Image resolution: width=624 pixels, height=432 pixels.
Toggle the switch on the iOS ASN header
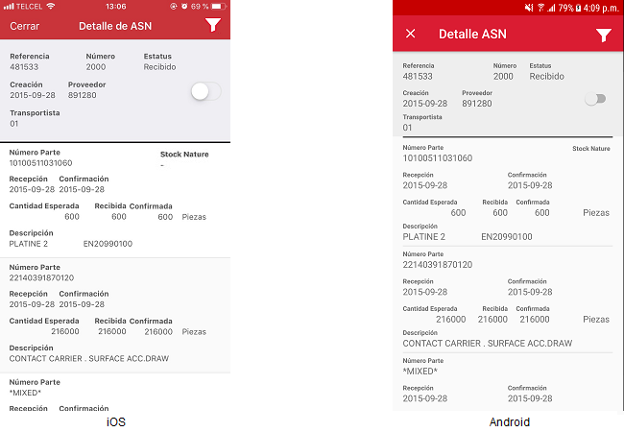click(205, 91)
